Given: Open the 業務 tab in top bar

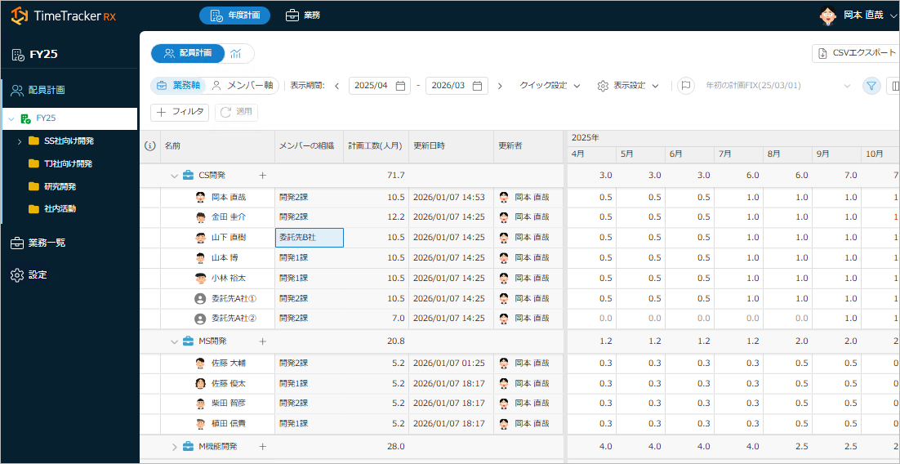Looking at the screenshot, I should pos(302,16).
